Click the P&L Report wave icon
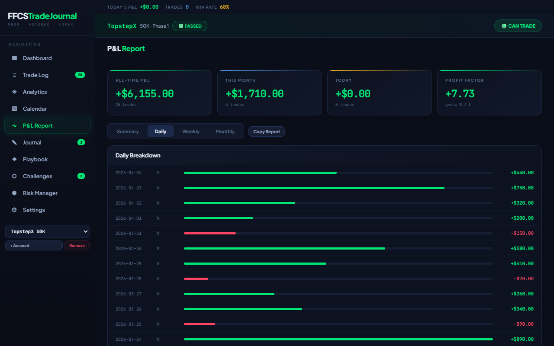This screenshot has width=554, height=346. tap(14, 125)
